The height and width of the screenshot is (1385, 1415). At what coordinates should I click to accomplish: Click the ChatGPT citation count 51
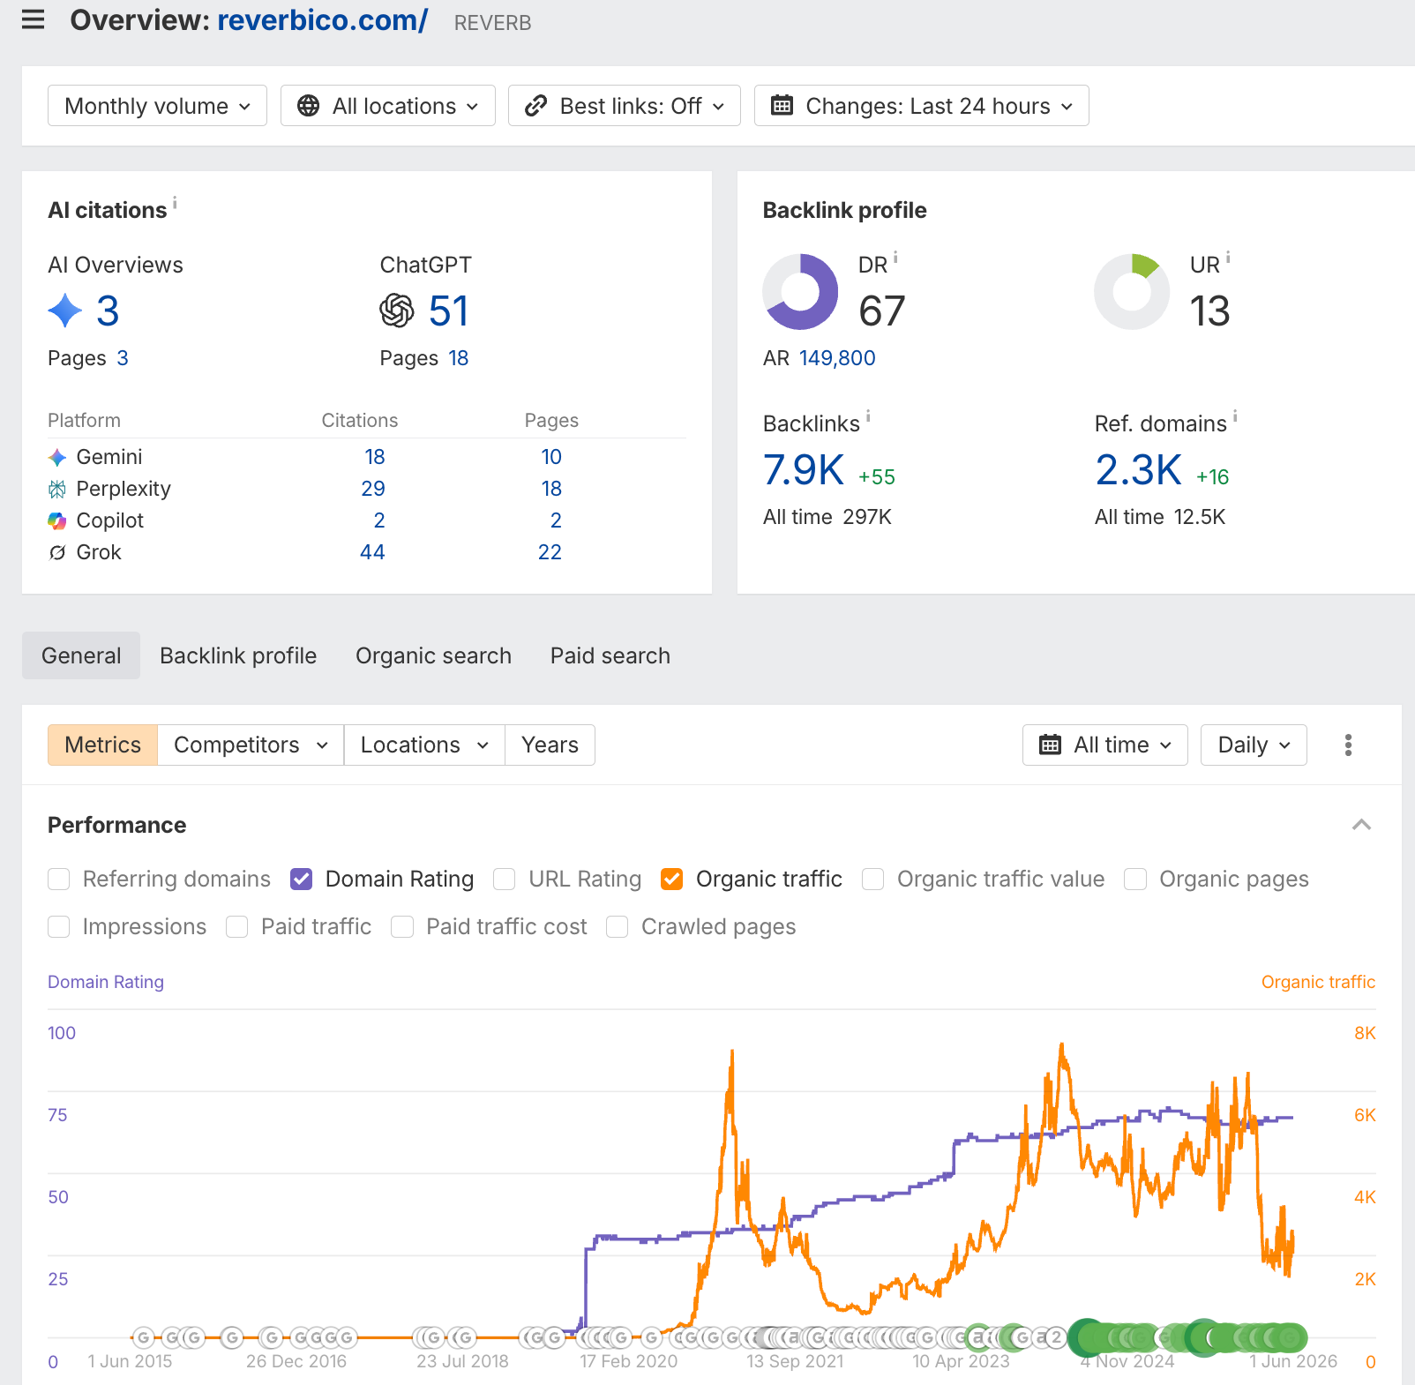[449, 311]
